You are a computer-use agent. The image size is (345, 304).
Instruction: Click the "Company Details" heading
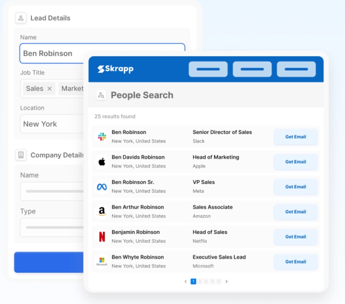tap(57, 155)
